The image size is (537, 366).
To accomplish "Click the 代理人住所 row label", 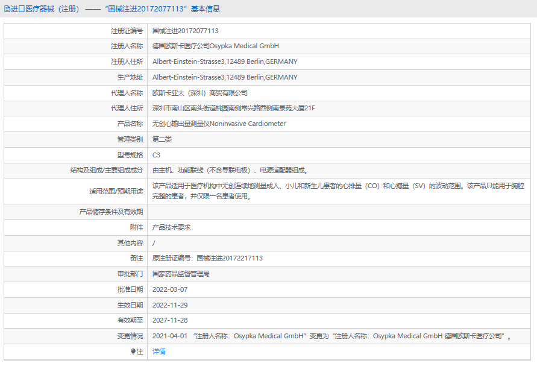I will pos(127,109).
